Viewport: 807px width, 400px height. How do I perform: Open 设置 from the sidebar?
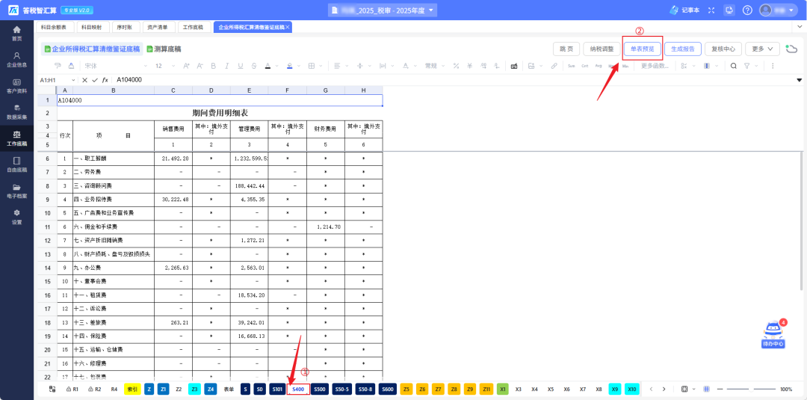point(16,216)
